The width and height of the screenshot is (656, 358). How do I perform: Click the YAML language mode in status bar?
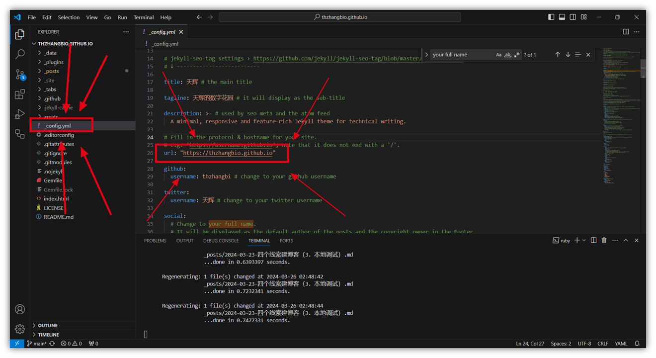(x=621, y=344)
